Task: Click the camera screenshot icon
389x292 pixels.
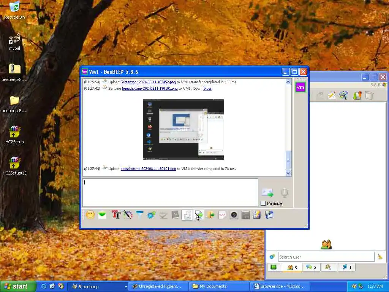Action: tap(234, 215)
